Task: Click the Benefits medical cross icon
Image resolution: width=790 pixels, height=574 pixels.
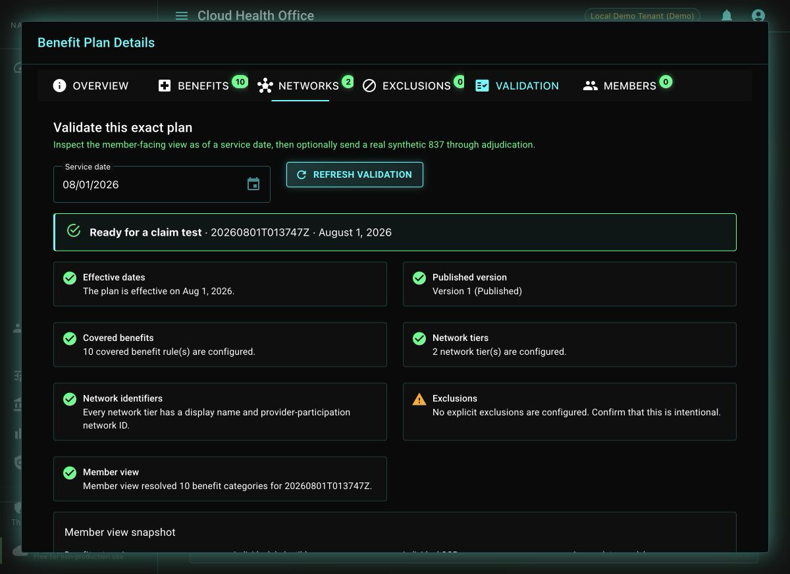Action: tap(165, 86)
